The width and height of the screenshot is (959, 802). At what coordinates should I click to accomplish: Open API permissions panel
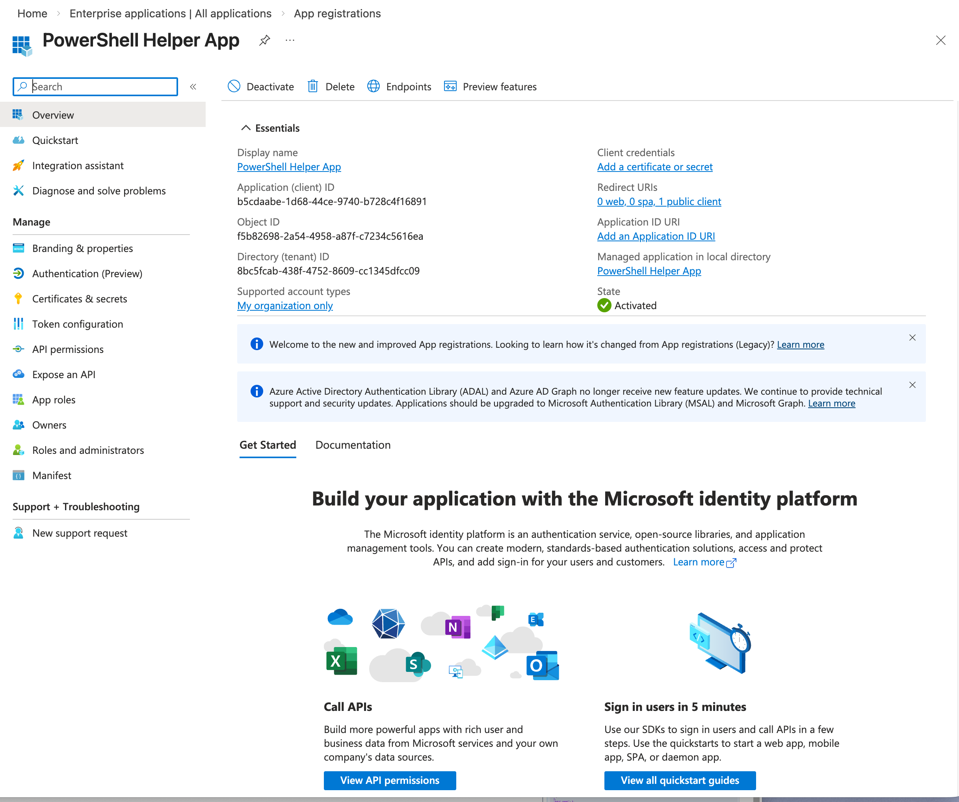click(68, 349)
